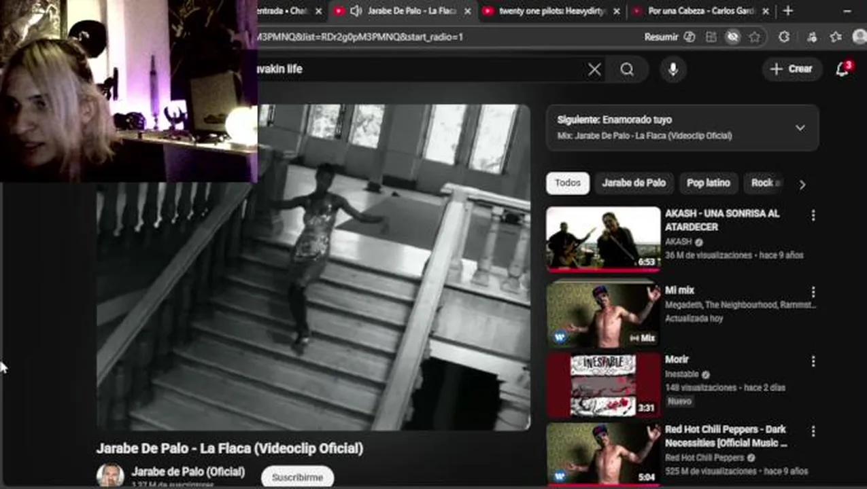Open options menu for AKASH video
This screenshot has width=867, height=489.
pyautogui.click(x=813, y=216)
